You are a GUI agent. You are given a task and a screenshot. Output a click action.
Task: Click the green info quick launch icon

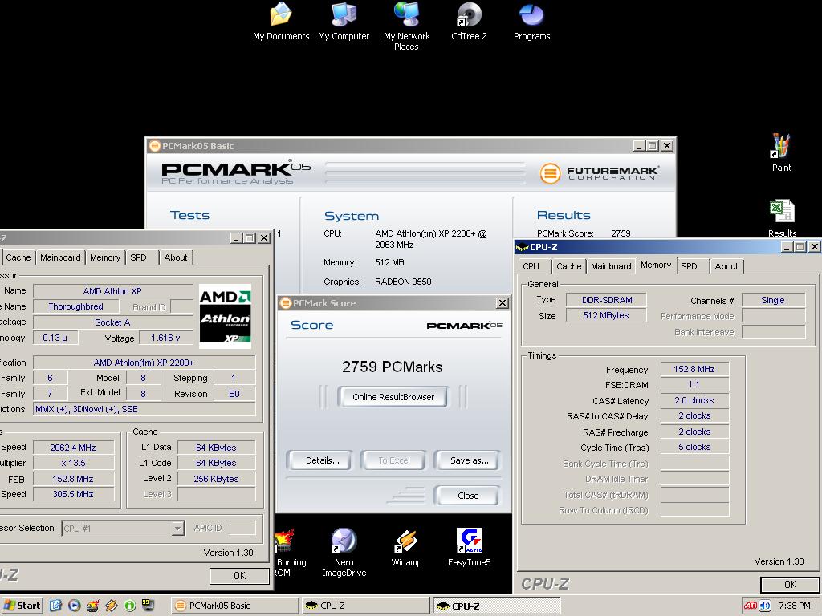click(129, 606)
